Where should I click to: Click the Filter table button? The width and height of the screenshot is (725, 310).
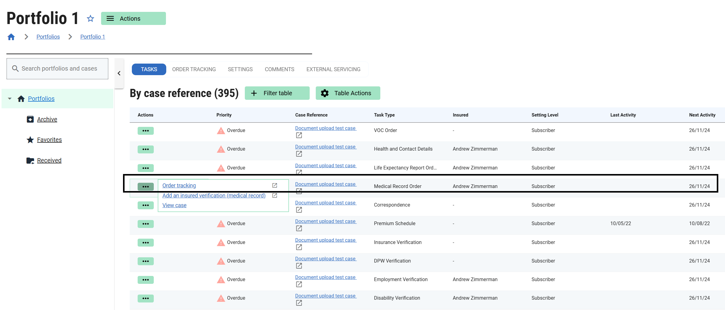click(x=277, y=93)
